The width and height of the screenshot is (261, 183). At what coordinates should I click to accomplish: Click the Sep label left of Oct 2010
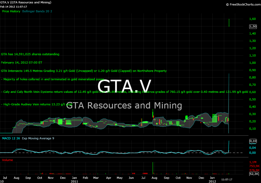tap(28, 178)
